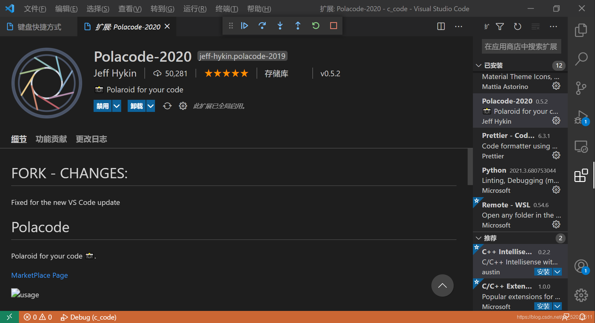
Task: Select the Details (细节) tab
Action: click(19, 139)
